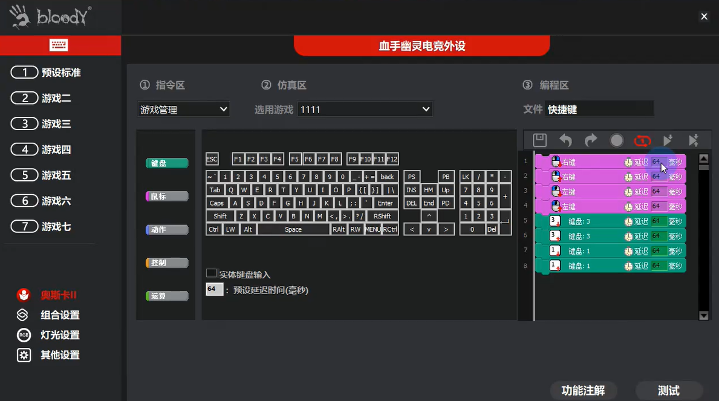The image size is (719, 401).
Task: Click mouse icon in row 3 左键
Action: 556,191
